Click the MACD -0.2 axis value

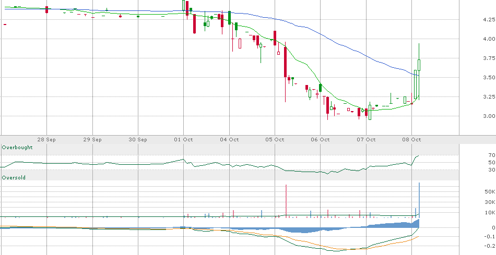tap(490, 246)
